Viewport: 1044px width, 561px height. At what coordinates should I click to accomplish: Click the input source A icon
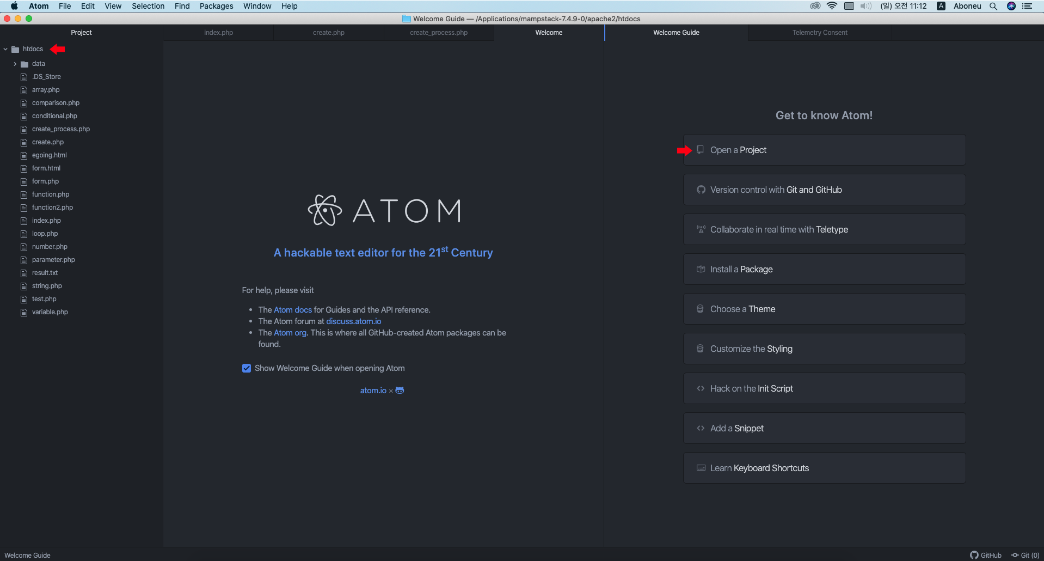click(941, 6)
